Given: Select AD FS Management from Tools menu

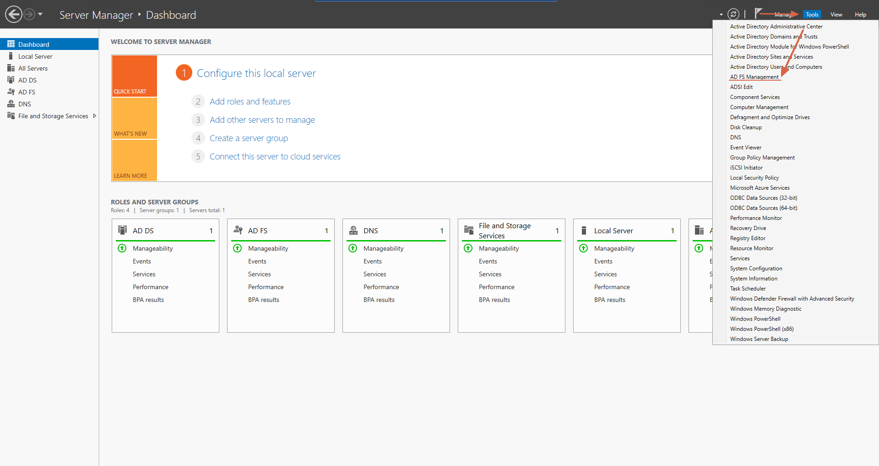Looking at the screenshot, I should [754, 77].
